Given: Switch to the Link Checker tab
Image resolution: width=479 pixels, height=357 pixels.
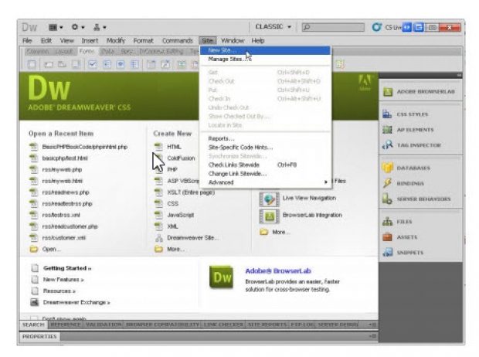Looking at the screenshot, I should 223,325.
